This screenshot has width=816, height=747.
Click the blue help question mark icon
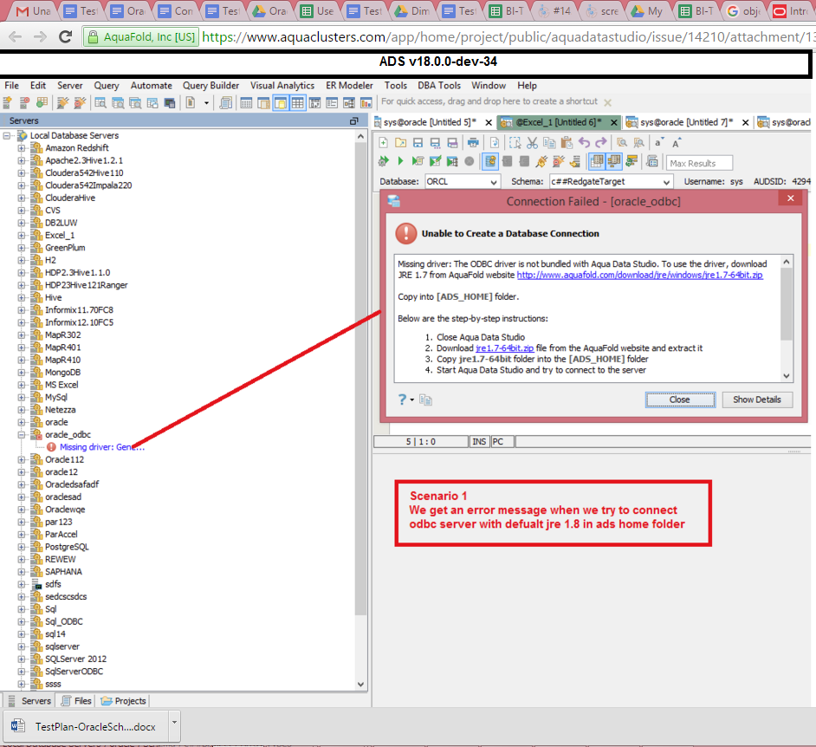tap(402, 399)
